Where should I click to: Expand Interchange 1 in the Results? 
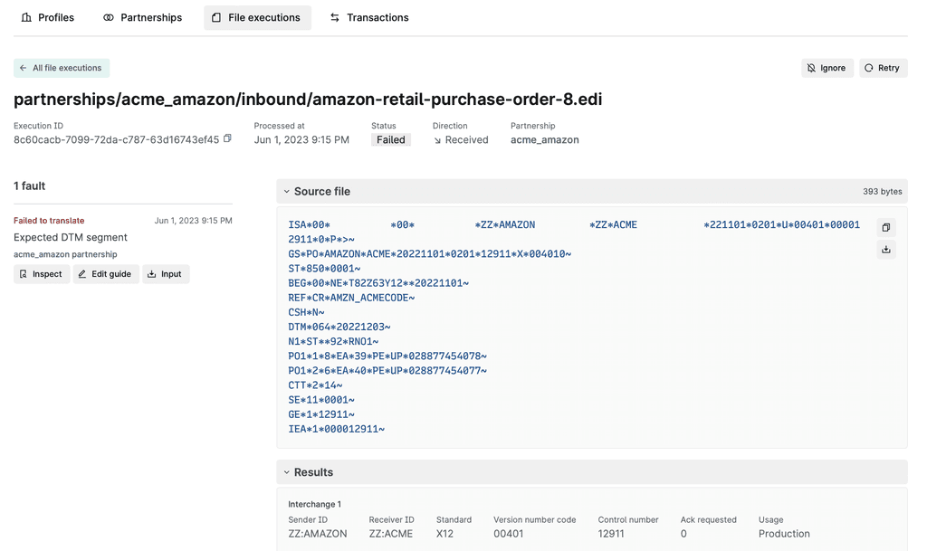click(314, 504)
